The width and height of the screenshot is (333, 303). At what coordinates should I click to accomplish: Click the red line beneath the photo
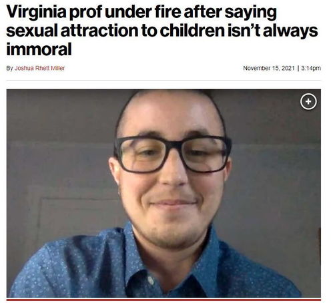tap(163, 300)
